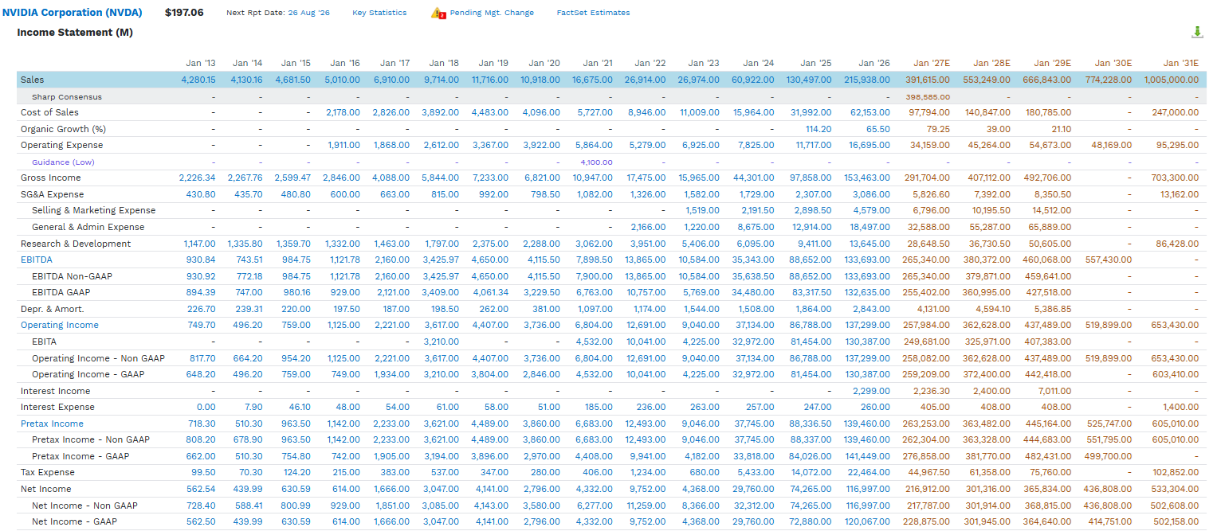Click the Jan '27E column header

coord(932,63)
